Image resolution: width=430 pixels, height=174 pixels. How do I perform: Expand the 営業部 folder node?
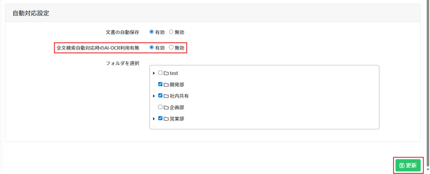click(154, 119)
